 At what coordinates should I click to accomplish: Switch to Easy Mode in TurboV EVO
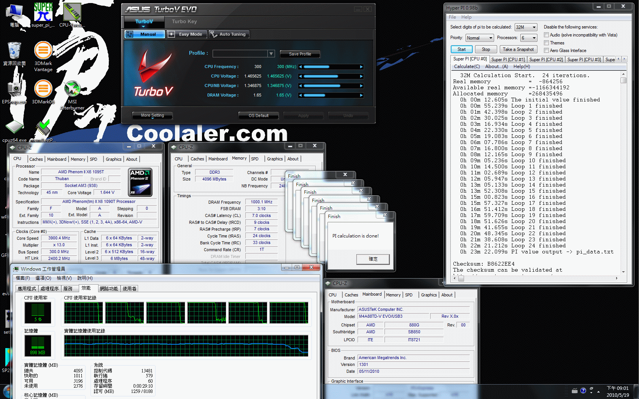(x=187, y=34)
